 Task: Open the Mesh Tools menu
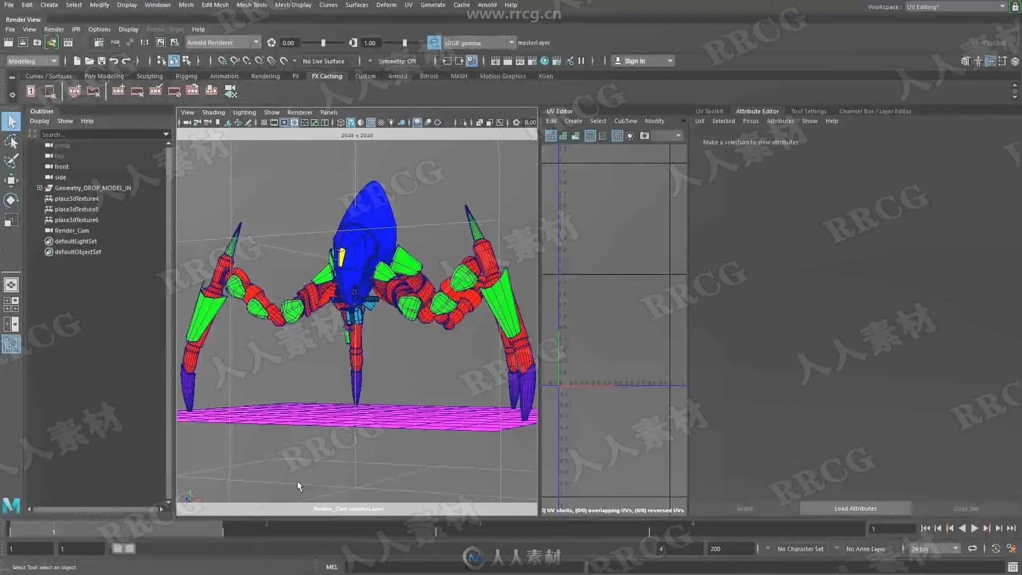(251, 5)
